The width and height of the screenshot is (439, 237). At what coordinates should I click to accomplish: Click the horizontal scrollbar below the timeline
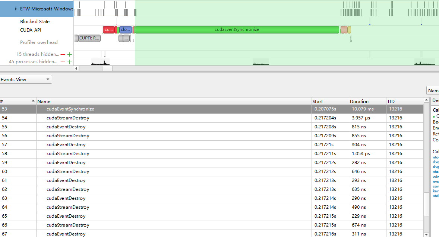point(108,68)
